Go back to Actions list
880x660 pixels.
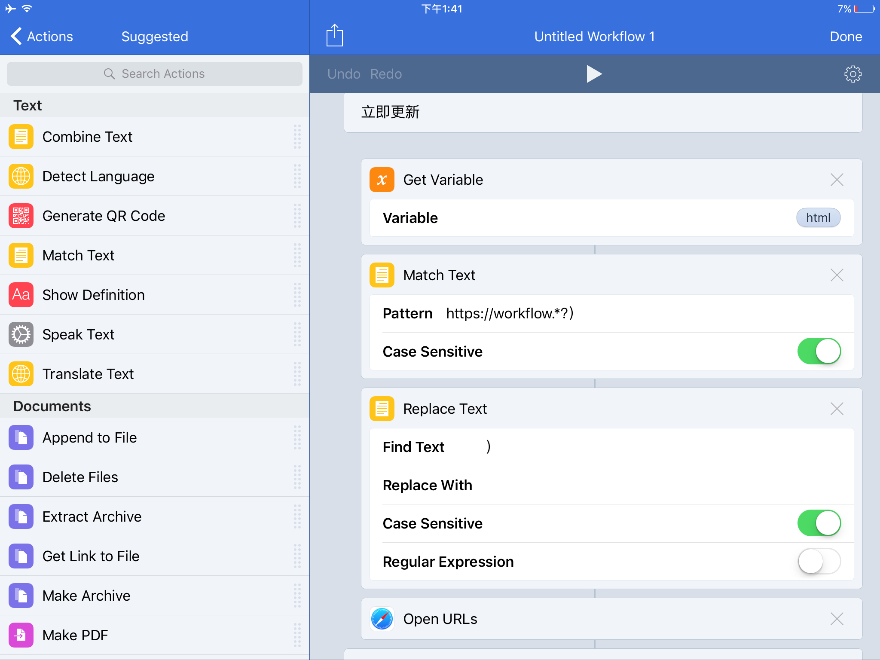[x=42, y=37]
